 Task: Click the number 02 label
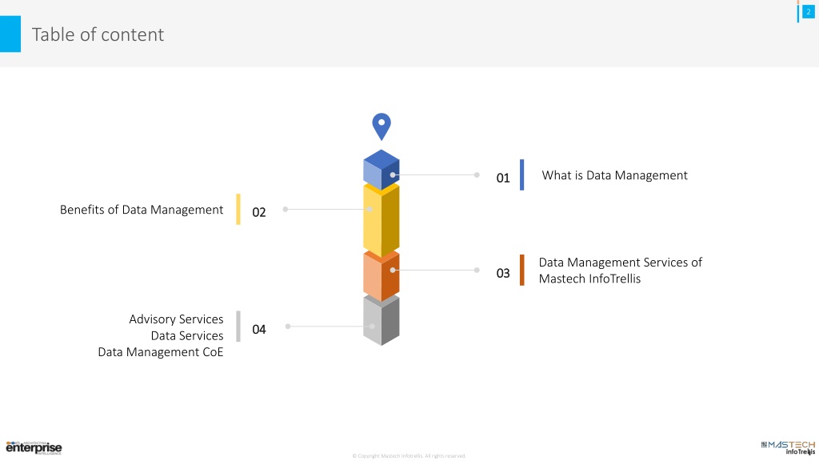coord(259,212)
